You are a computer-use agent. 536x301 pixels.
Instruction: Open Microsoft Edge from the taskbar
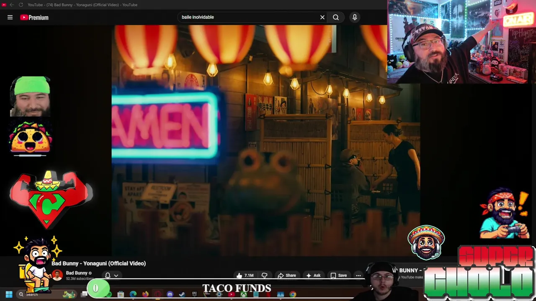click(x=133, y=294)
